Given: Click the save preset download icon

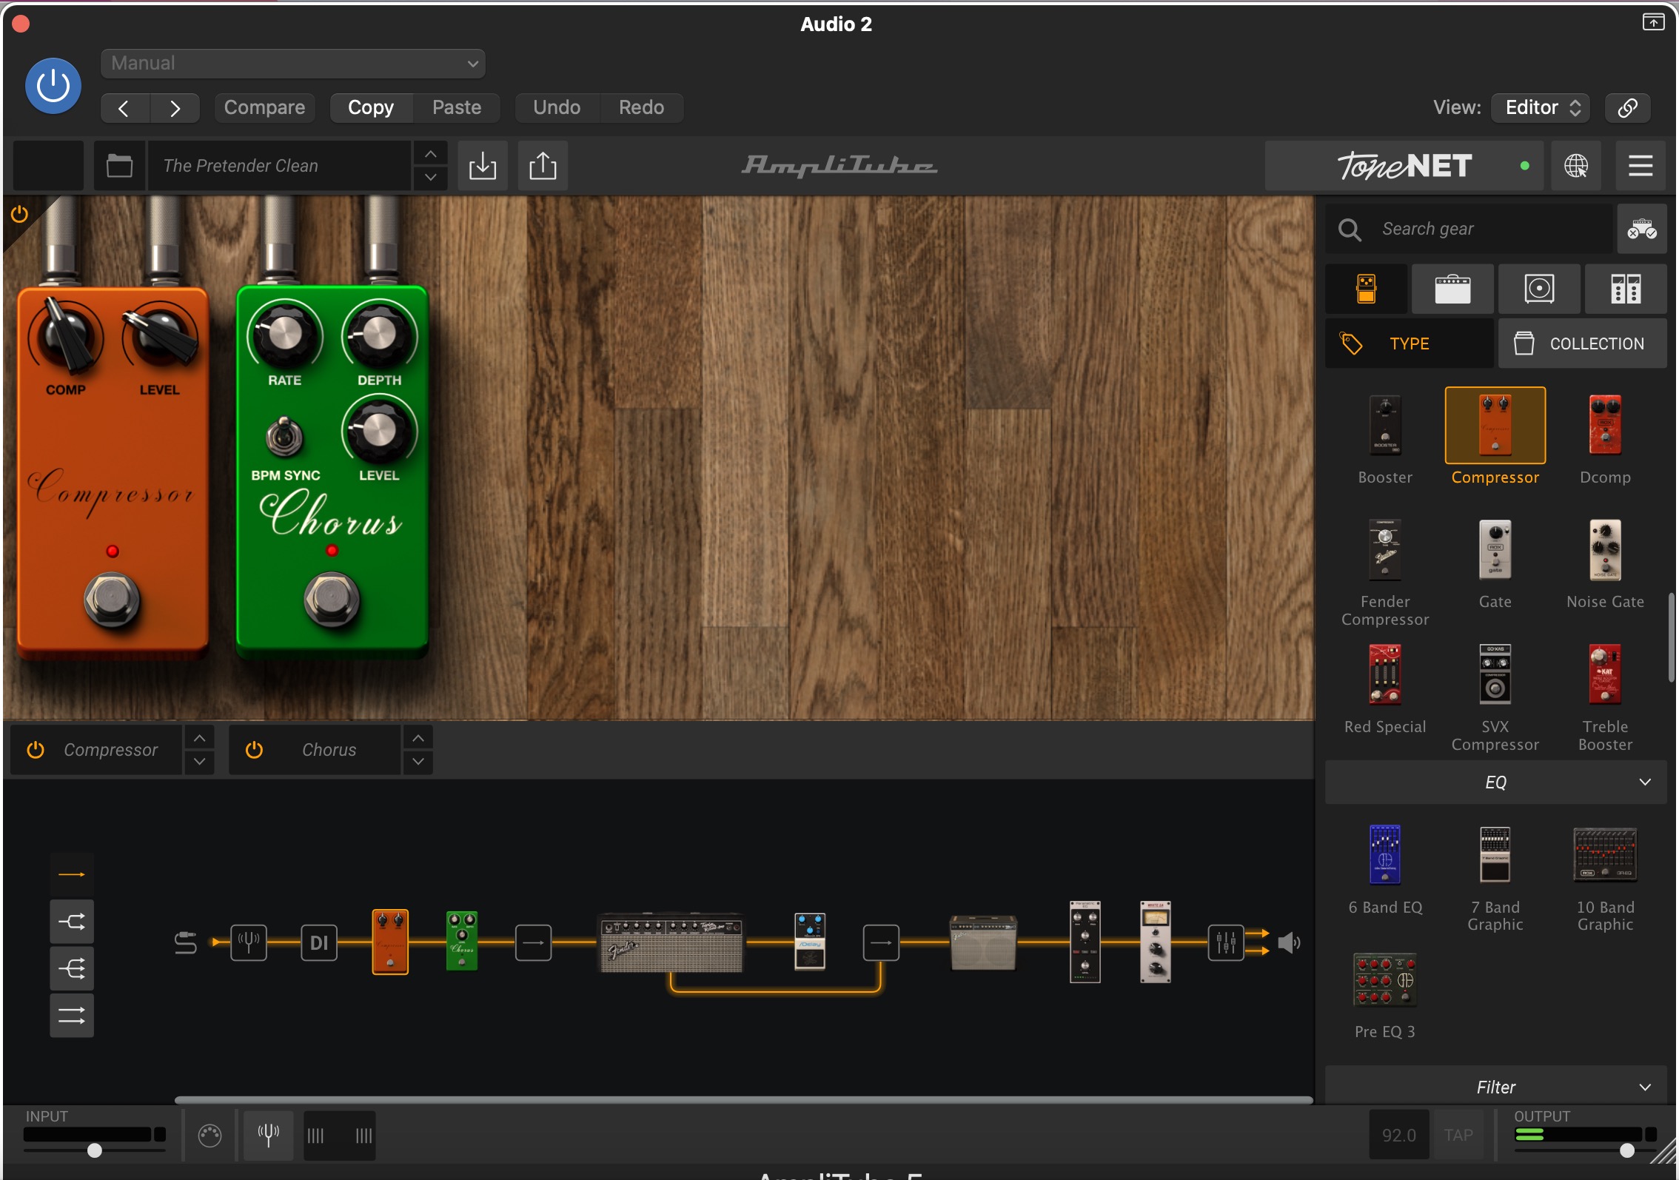Looking at the screenshot, I should [483, 166].
